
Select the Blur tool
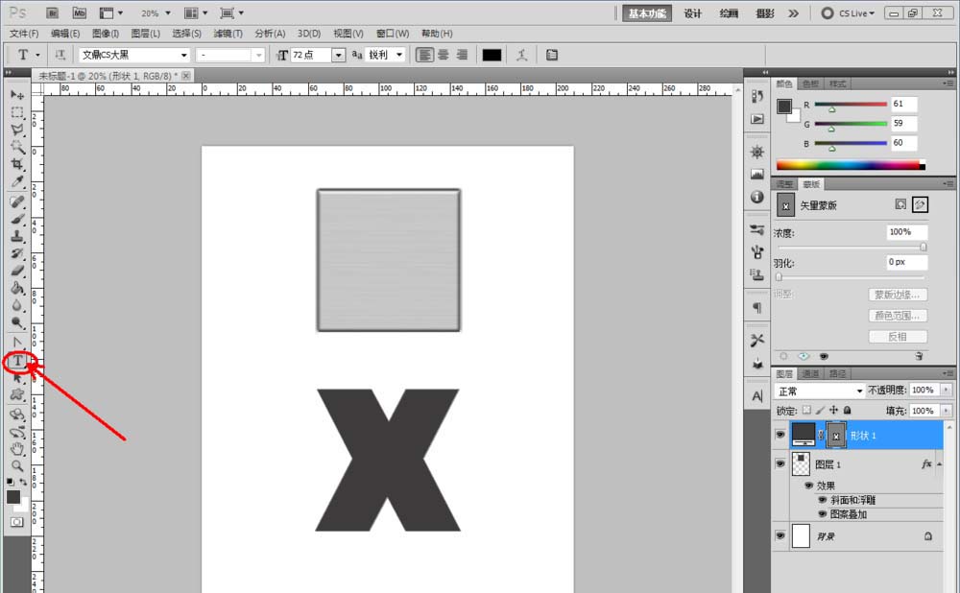[x=17, y=305]
